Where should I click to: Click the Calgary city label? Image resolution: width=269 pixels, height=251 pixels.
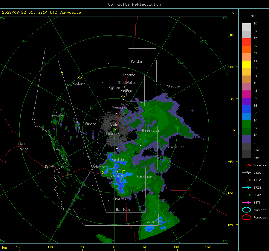pyautogui.click(x=117, y=175)
